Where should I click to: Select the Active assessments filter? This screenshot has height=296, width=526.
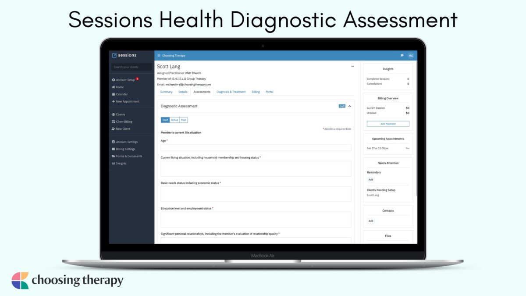(x=174, y=119)
